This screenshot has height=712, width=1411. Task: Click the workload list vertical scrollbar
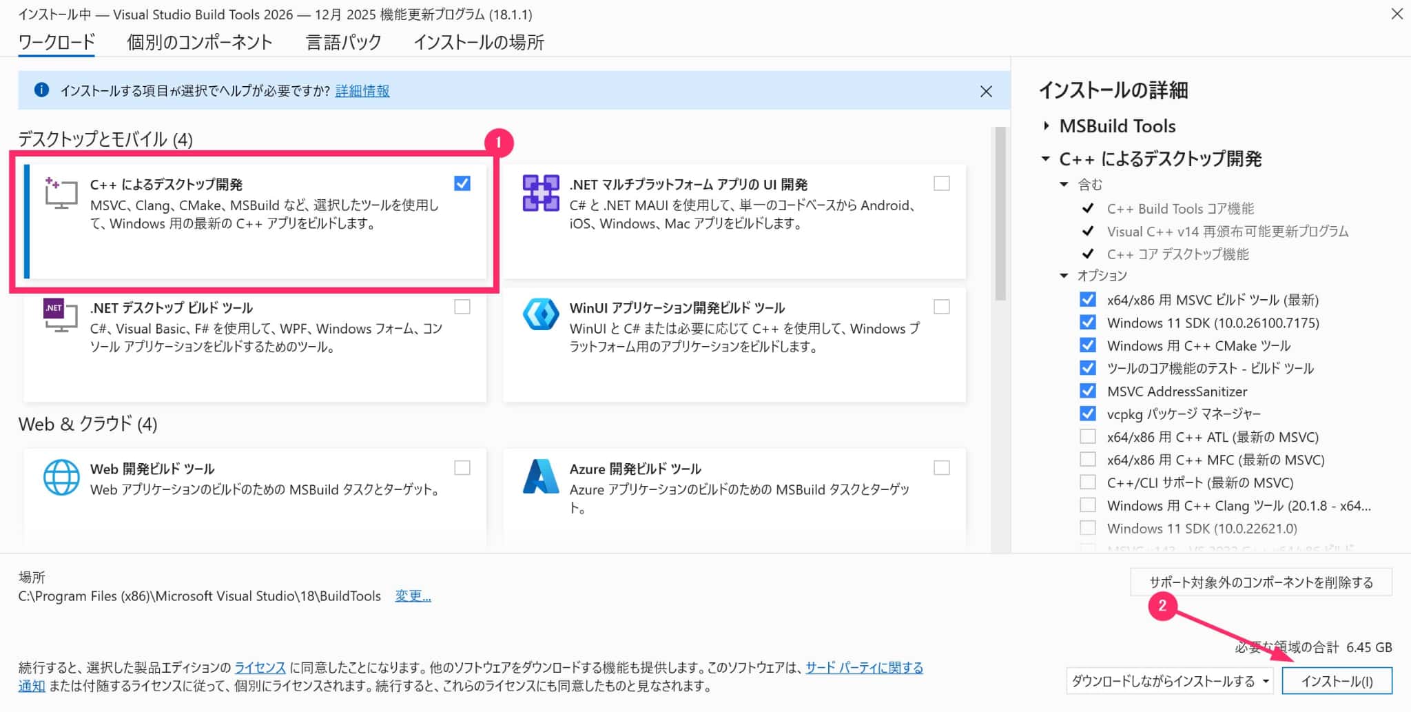(x=1000, y=214)
